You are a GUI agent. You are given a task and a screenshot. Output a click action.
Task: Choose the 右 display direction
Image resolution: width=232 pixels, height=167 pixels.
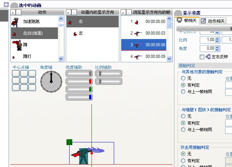(93, 22)
